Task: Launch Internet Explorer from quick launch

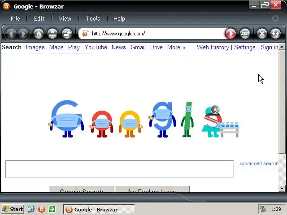Action: [x=31, y=209]
